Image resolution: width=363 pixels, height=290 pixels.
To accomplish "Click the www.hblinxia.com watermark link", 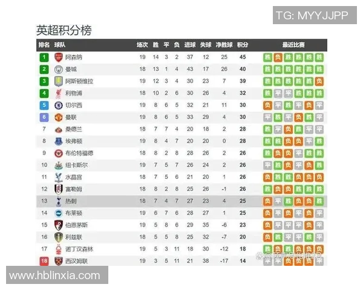I will 54,275.
